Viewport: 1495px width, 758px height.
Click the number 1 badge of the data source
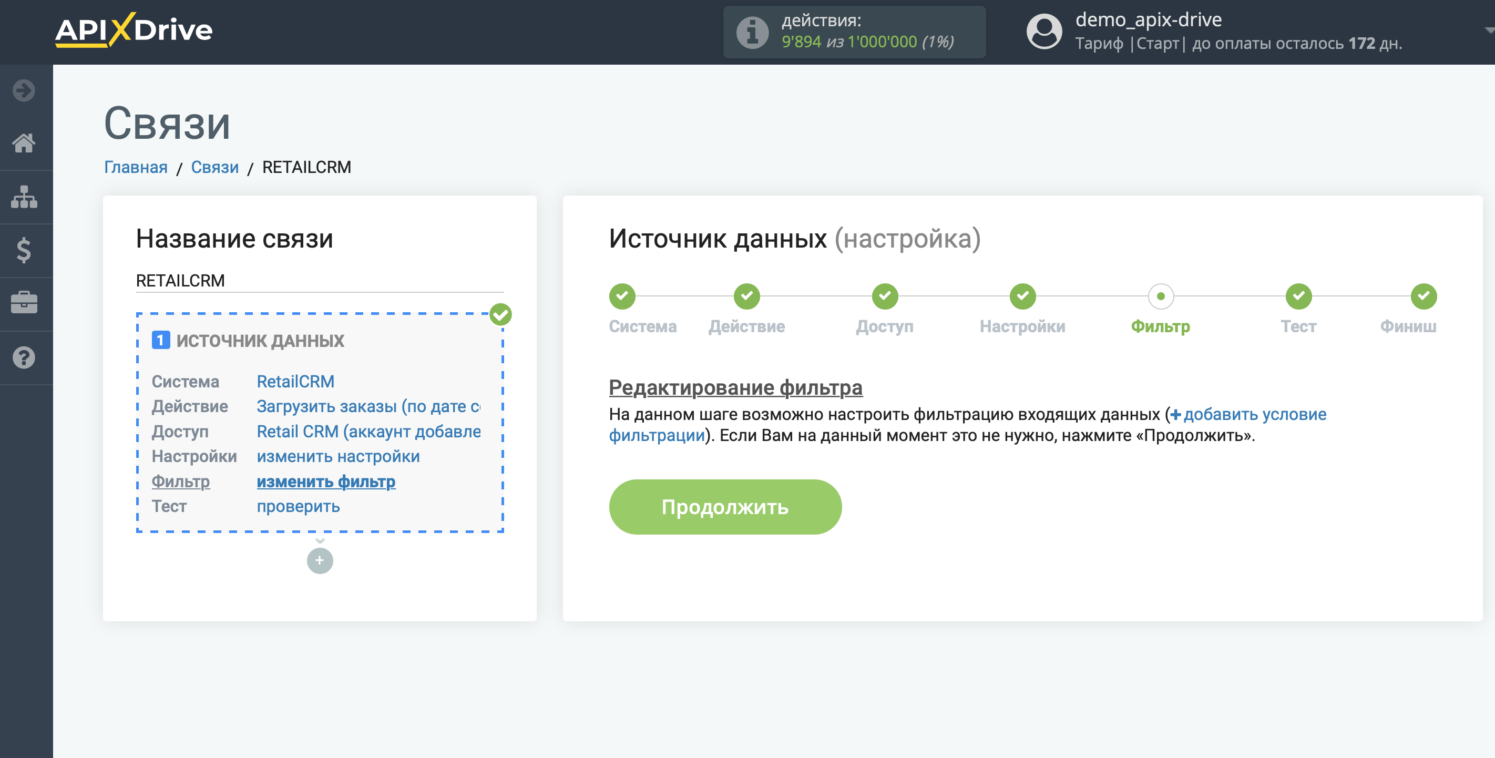[161, 340]
